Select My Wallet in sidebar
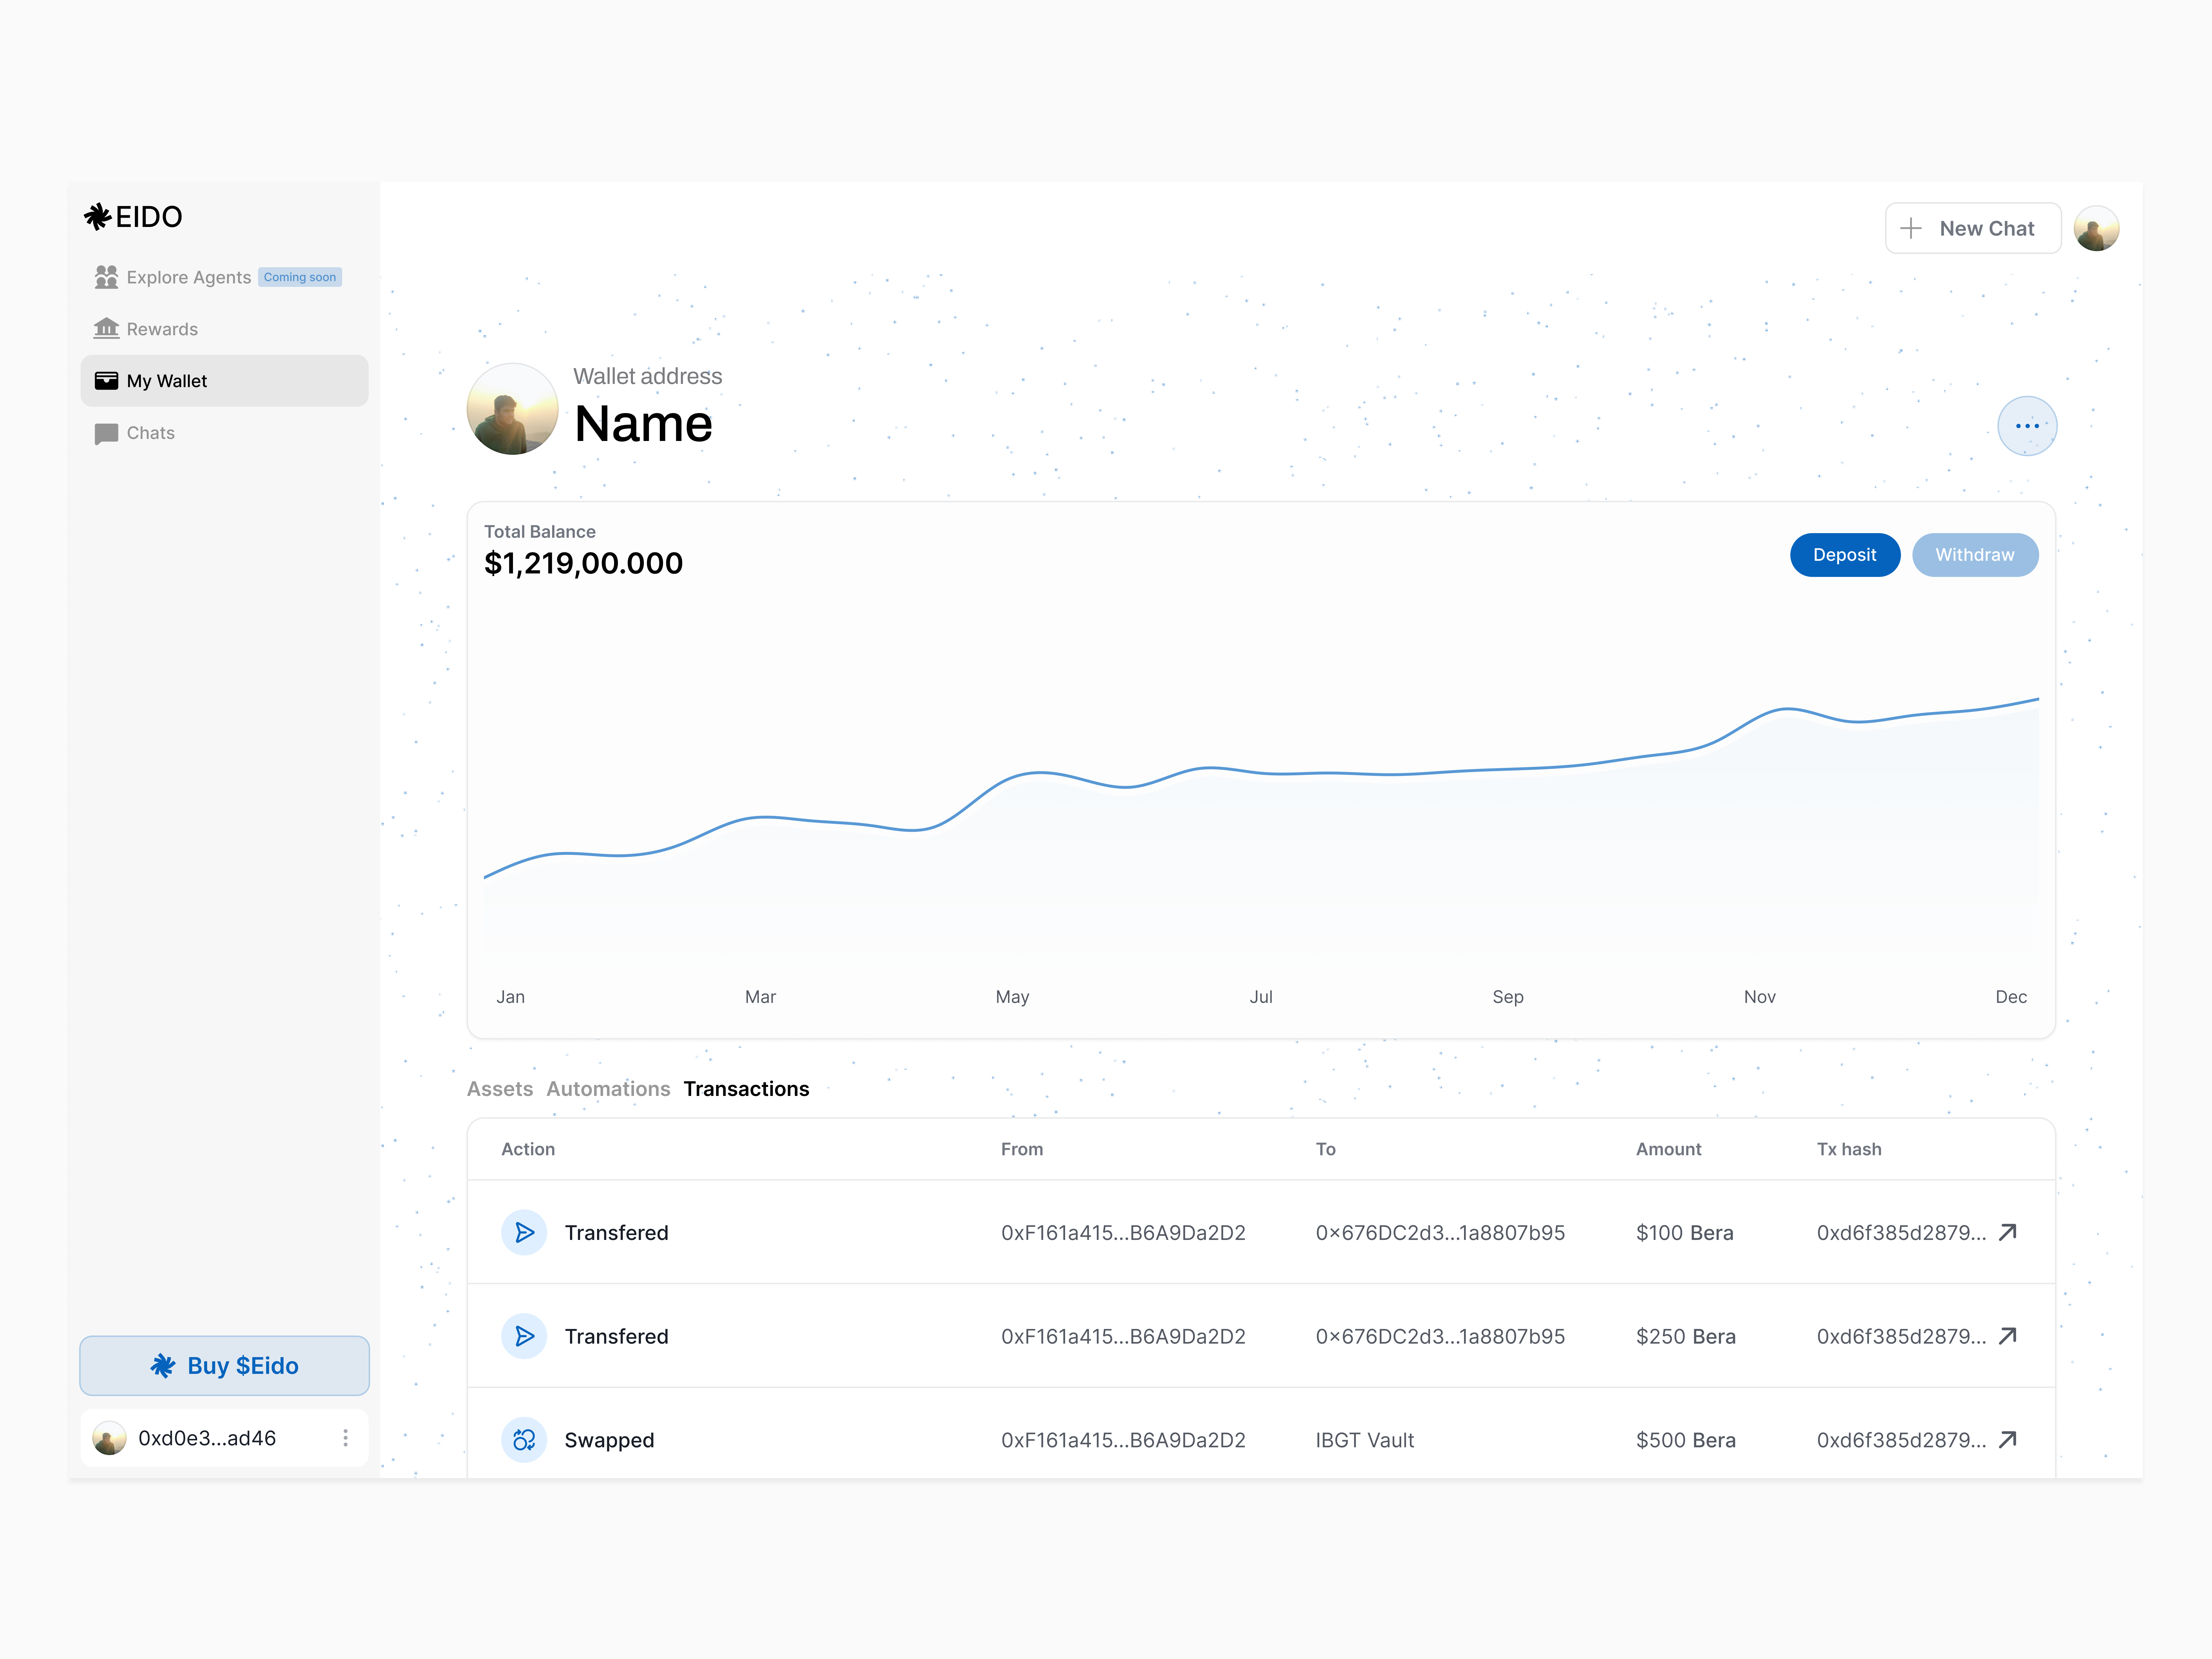The height and width of the screenshot is (1659, 2212). [224, 381]
